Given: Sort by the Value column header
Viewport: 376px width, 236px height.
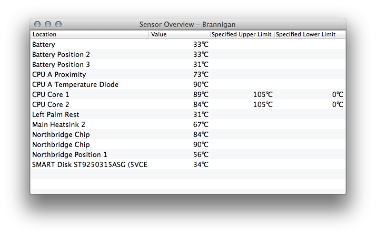Looking at the screenshot, I should tap(180, 34).
